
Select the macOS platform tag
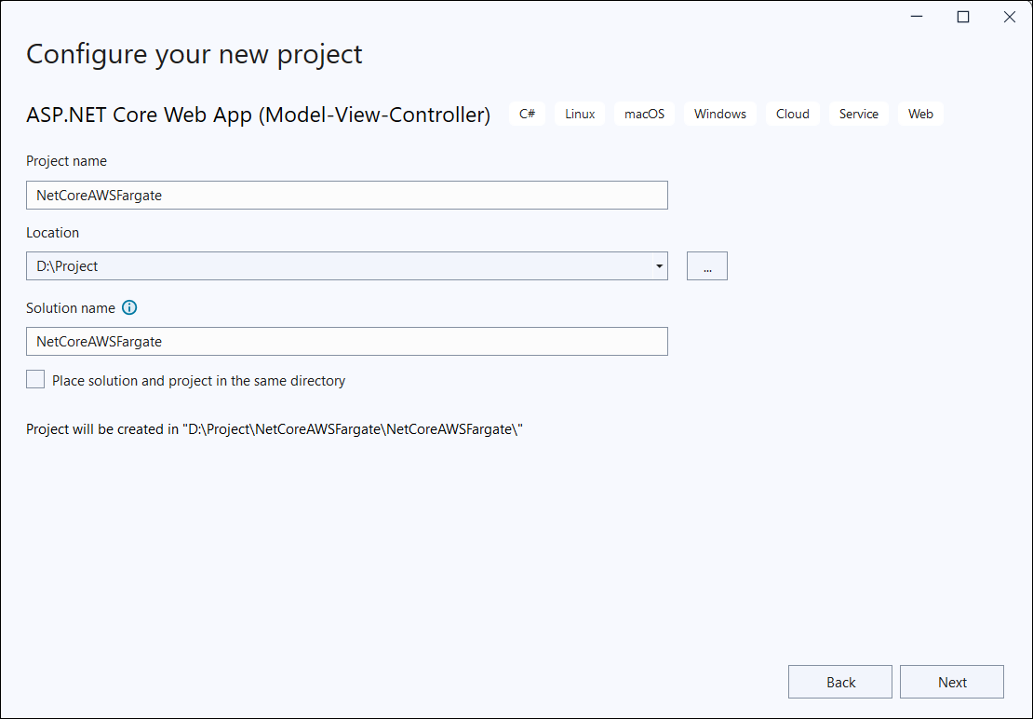point(644,113)
